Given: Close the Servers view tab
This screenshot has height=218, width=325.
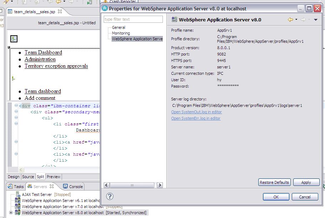Looking at the screenshot, I should (52, 186).
